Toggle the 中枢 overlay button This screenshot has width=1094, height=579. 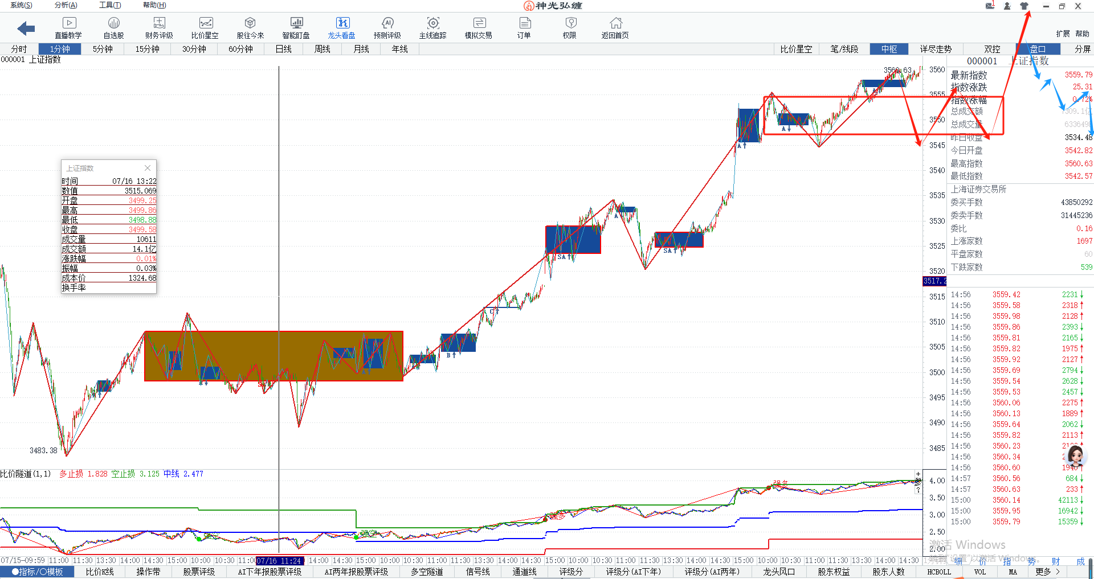[x=889, y=49]
